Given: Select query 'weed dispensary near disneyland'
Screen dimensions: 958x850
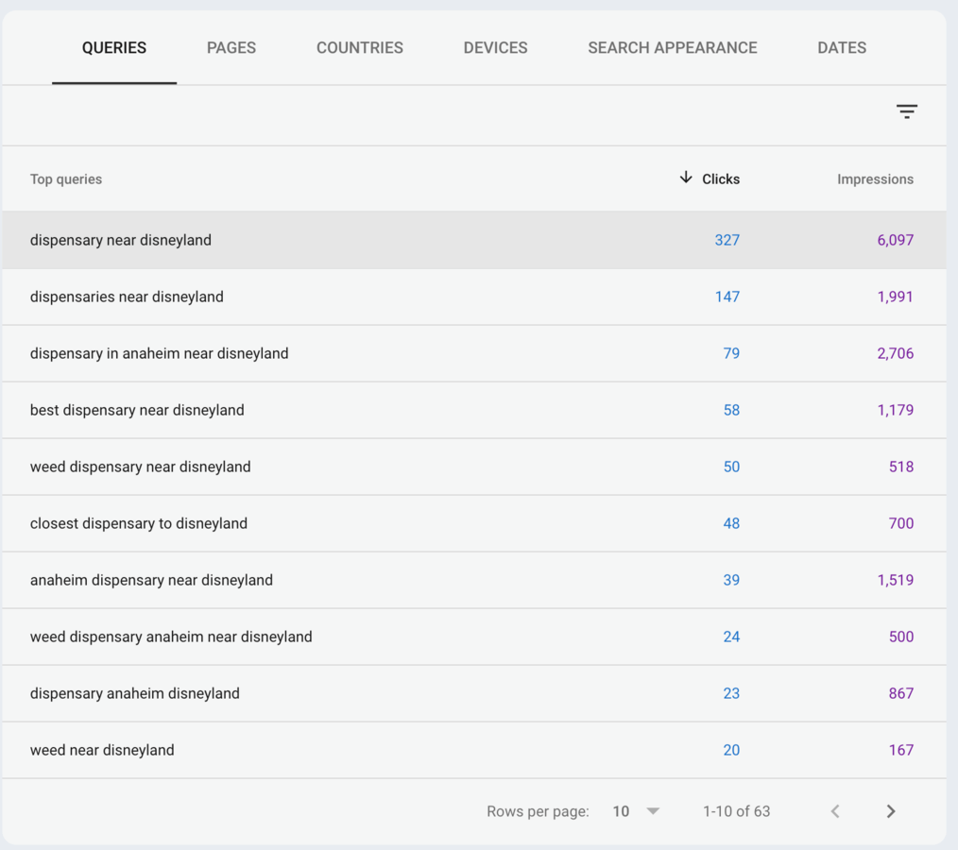Looking at the screenshot, I should coord(140,467).
